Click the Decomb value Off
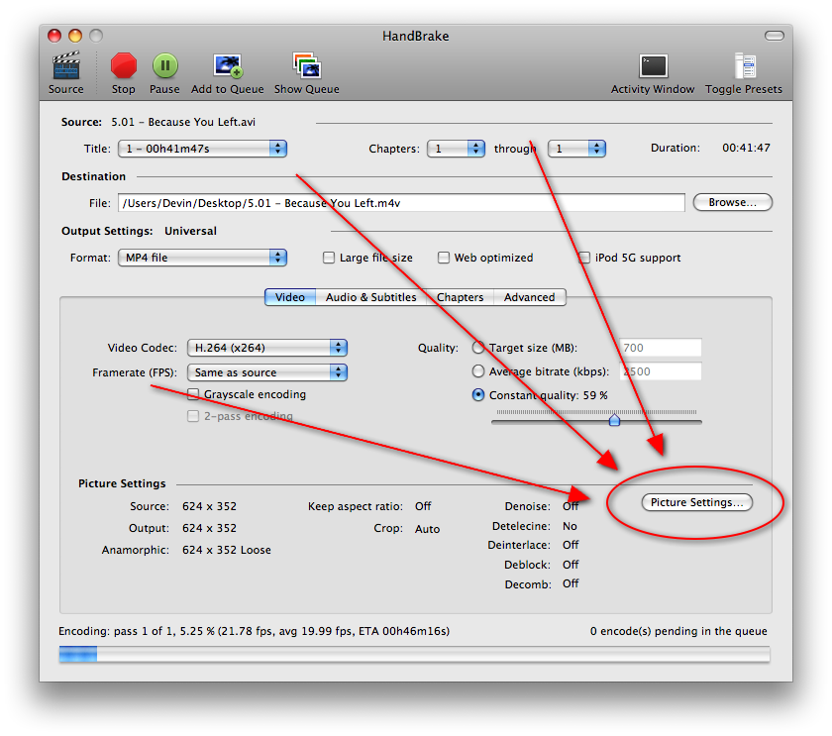The width and height of the screenshot is (832, 736). [x=571, y=583]
